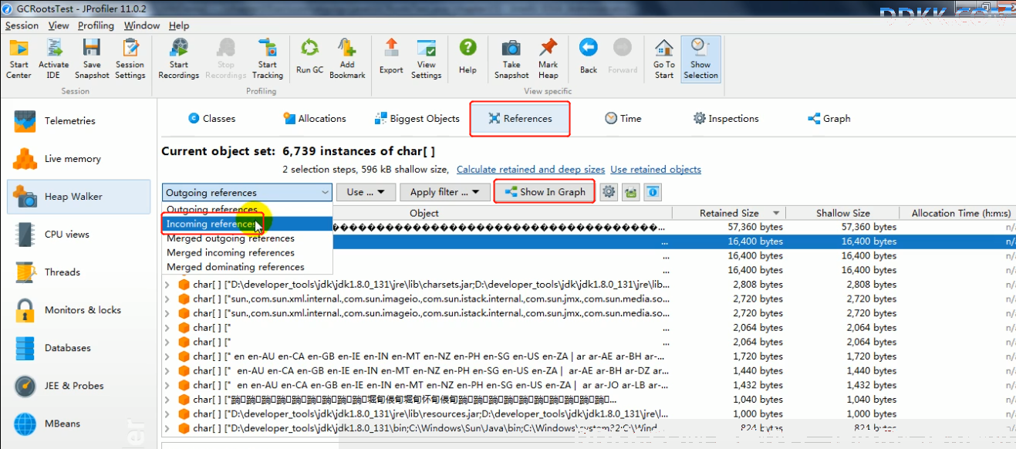Open Telemetries in the sidebar
Viewport: 1016px width, 449px height.
pyautogui.click(x=79, y=121)
